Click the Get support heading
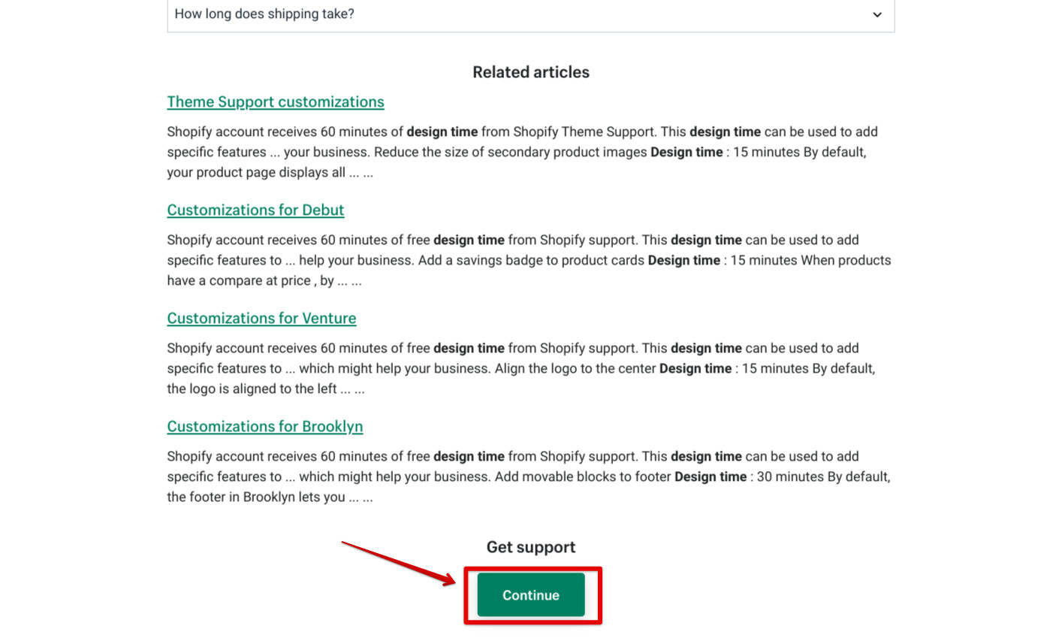Image resolution: width=1047 pixels, height=638 pixels. pyautogui.click(x=530, y=547)
